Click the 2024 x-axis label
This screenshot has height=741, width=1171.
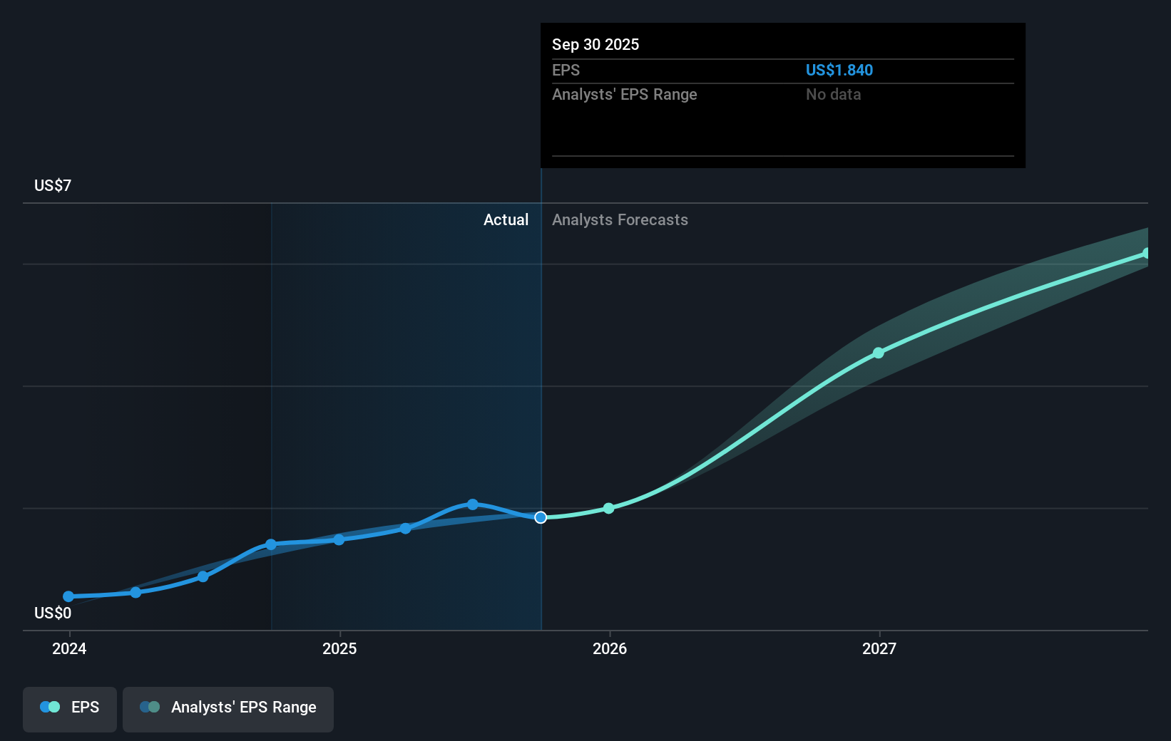pos(69,648)
